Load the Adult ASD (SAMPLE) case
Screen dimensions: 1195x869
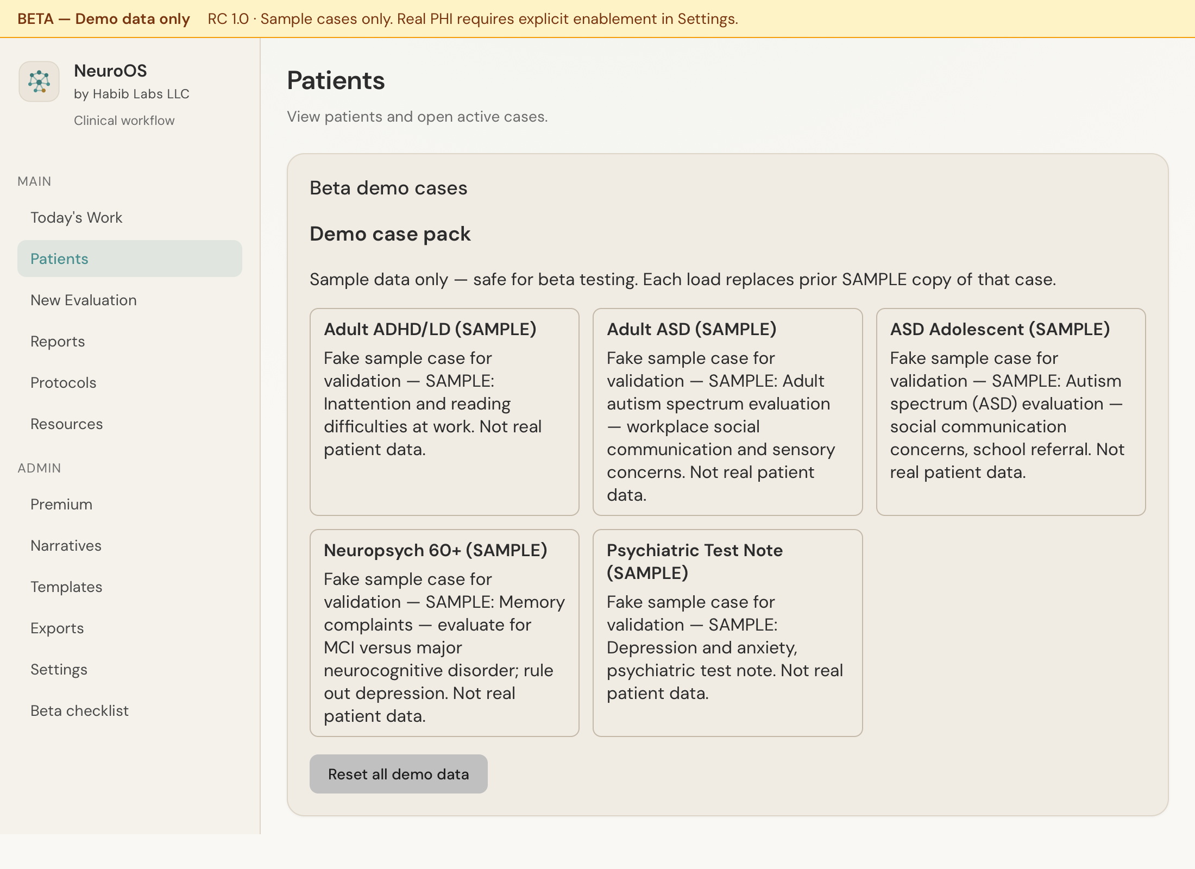(x=727, y=412)
